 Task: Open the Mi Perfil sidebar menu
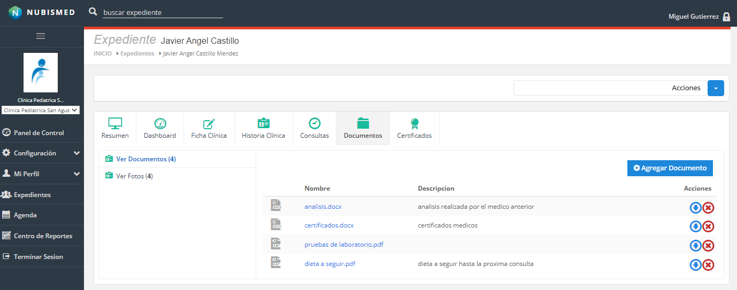coord(42,174)
